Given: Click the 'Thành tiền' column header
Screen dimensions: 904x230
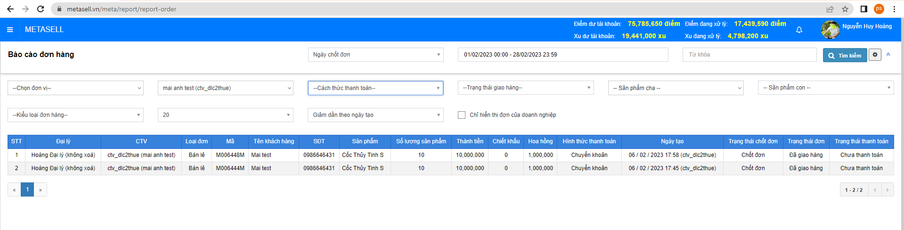Looking at the screenshot, I should (470, 141).
